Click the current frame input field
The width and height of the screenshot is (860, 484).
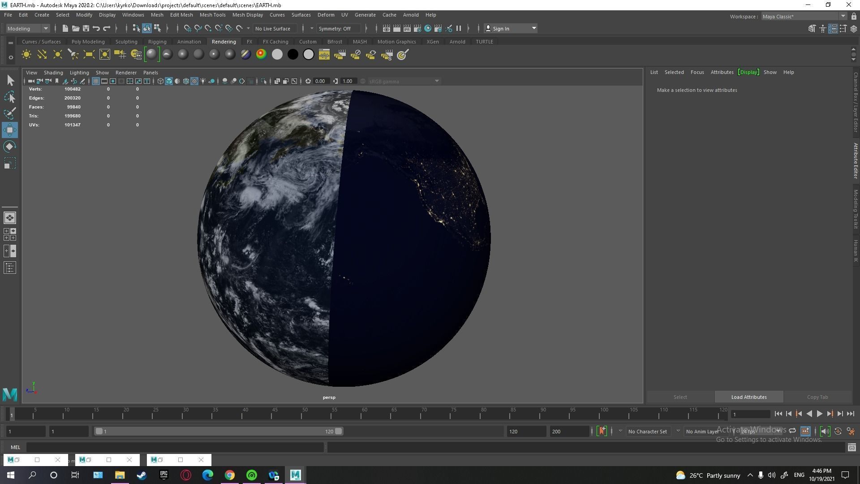click(x=750, y=414)
